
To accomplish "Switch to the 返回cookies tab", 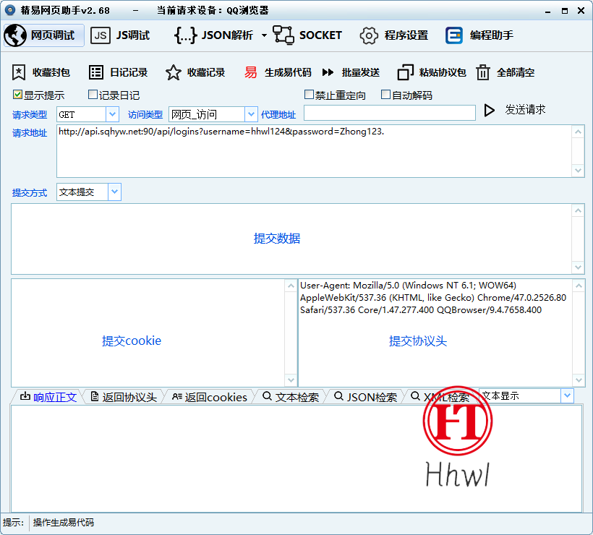I will coord(208,396).
